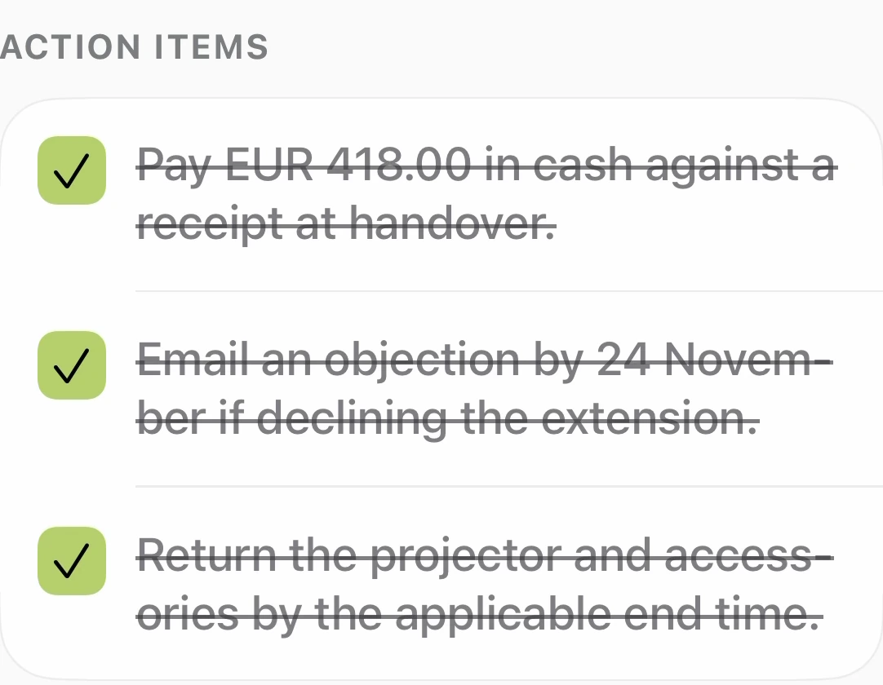This screenshot has height=685, width=883.
Task: Click the ACTION ITEMS section header
Action: coord(134,46)
